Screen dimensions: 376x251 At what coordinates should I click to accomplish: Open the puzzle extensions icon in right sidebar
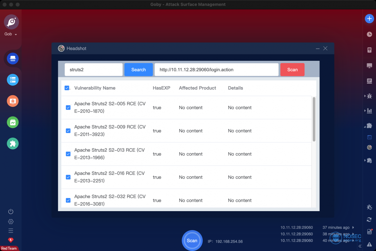coord(369,125)
